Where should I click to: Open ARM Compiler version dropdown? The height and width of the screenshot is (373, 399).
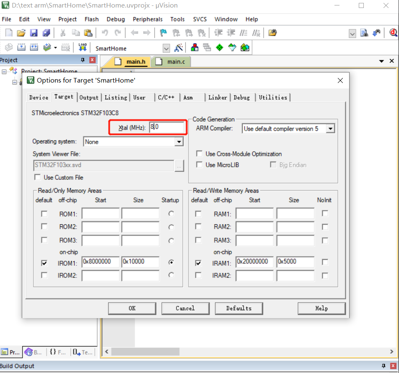click(x=330, y=129)
